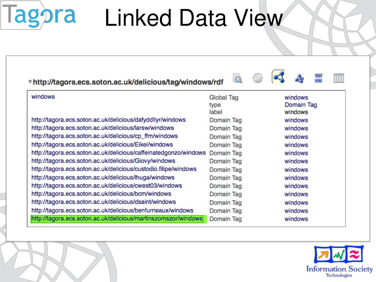Open the cwest03/windows link
The width and height of the screenshot is (376, 282).
(107, 185)
